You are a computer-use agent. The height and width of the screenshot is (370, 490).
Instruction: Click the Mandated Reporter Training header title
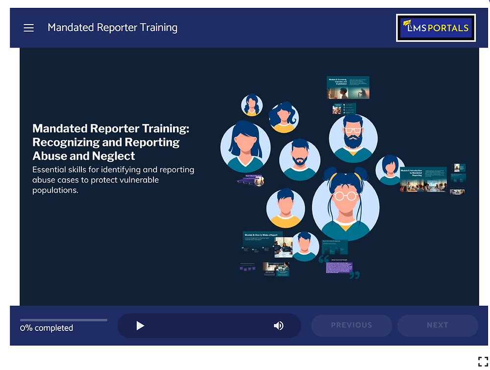point(113,27)
